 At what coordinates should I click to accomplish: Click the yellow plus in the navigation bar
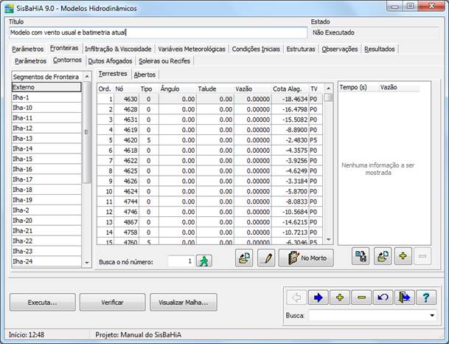coord(340,297)
